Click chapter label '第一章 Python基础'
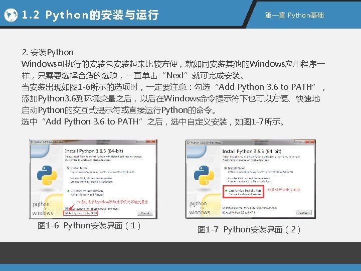The height and width of the screenshot is (271, 361). tap(294, 15)
